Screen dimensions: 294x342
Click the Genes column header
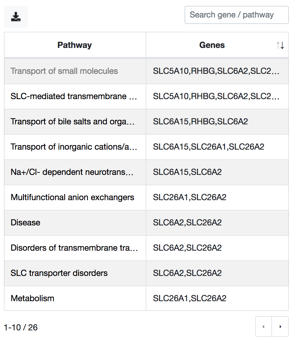tap(212, 45)
